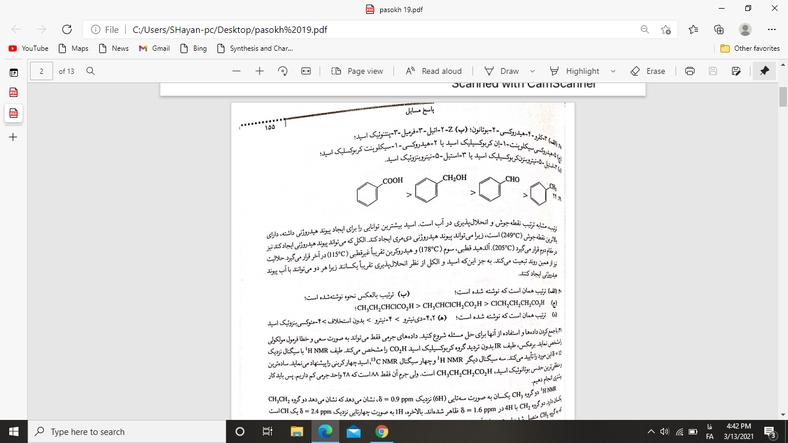Save the PDF file
This screenshot has width=788, height=443.
point(714,70)
